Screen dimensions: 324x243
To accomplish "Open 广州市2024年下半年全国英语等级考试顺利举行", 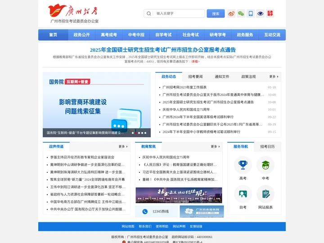I will tap(198, 117).
